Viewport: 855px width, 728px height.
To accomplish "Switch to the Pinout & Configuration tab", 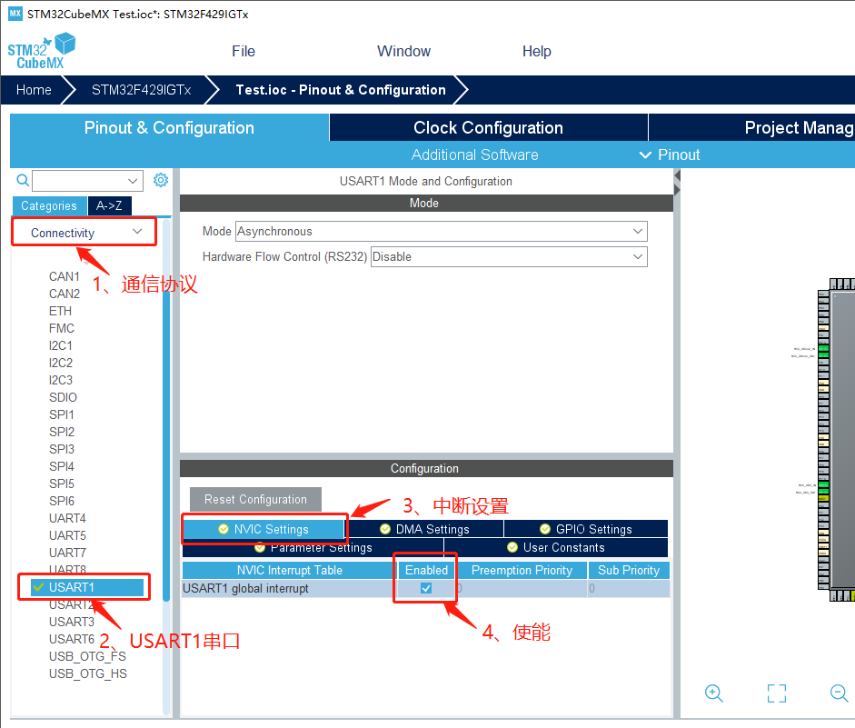I will click(169, 127).
